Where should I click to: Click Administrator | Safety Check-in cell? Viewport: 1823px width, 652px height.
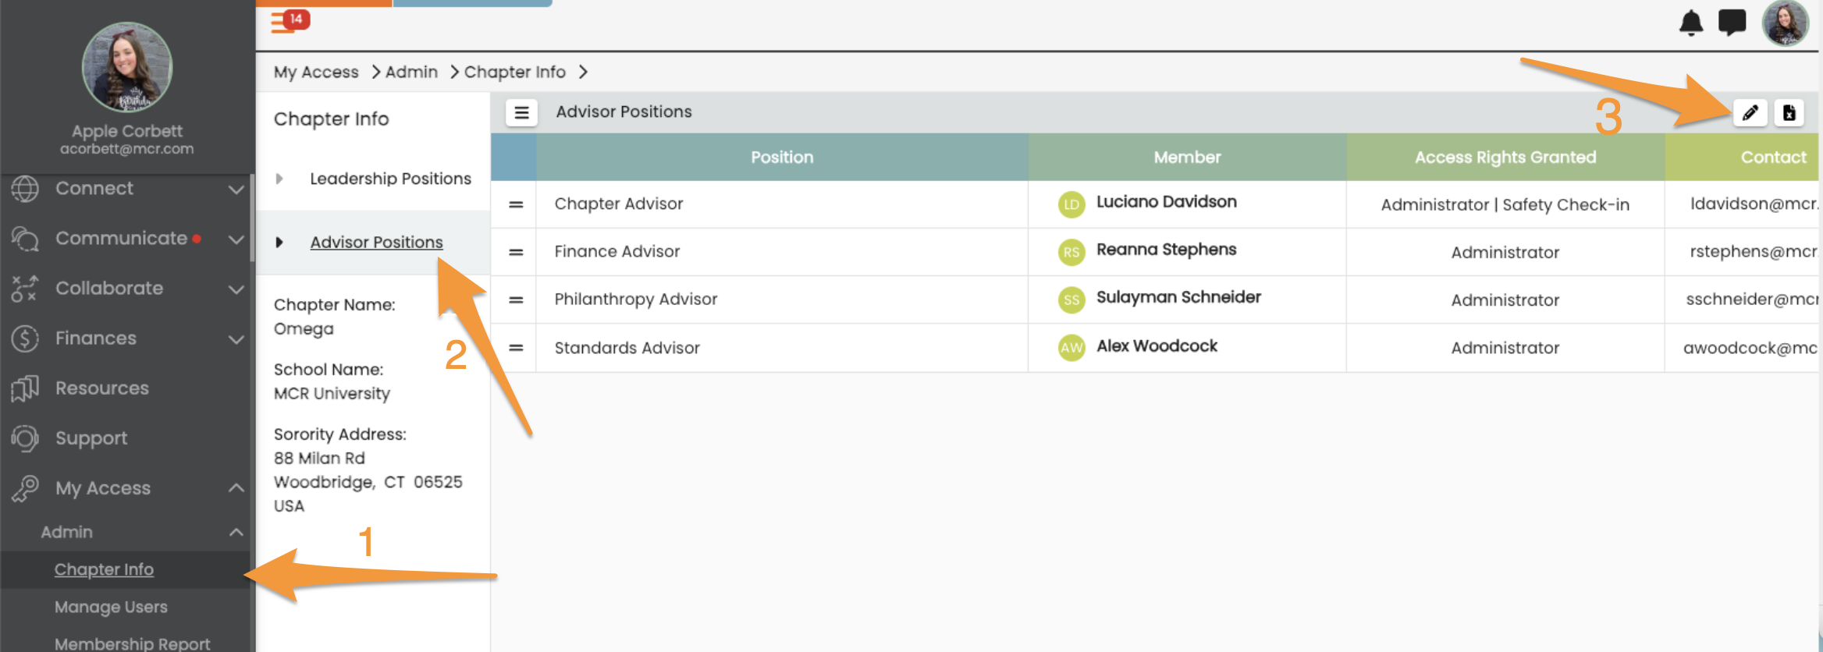(x=1505, y=205)
